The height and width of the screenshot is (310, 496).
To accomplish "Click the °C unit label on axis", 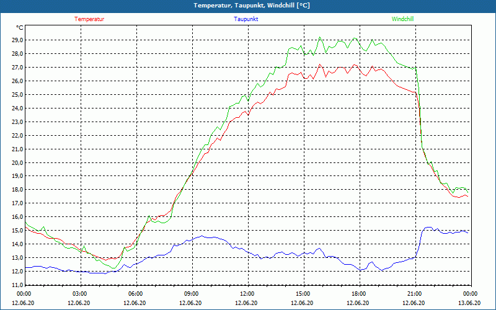I will pos(20,28).
